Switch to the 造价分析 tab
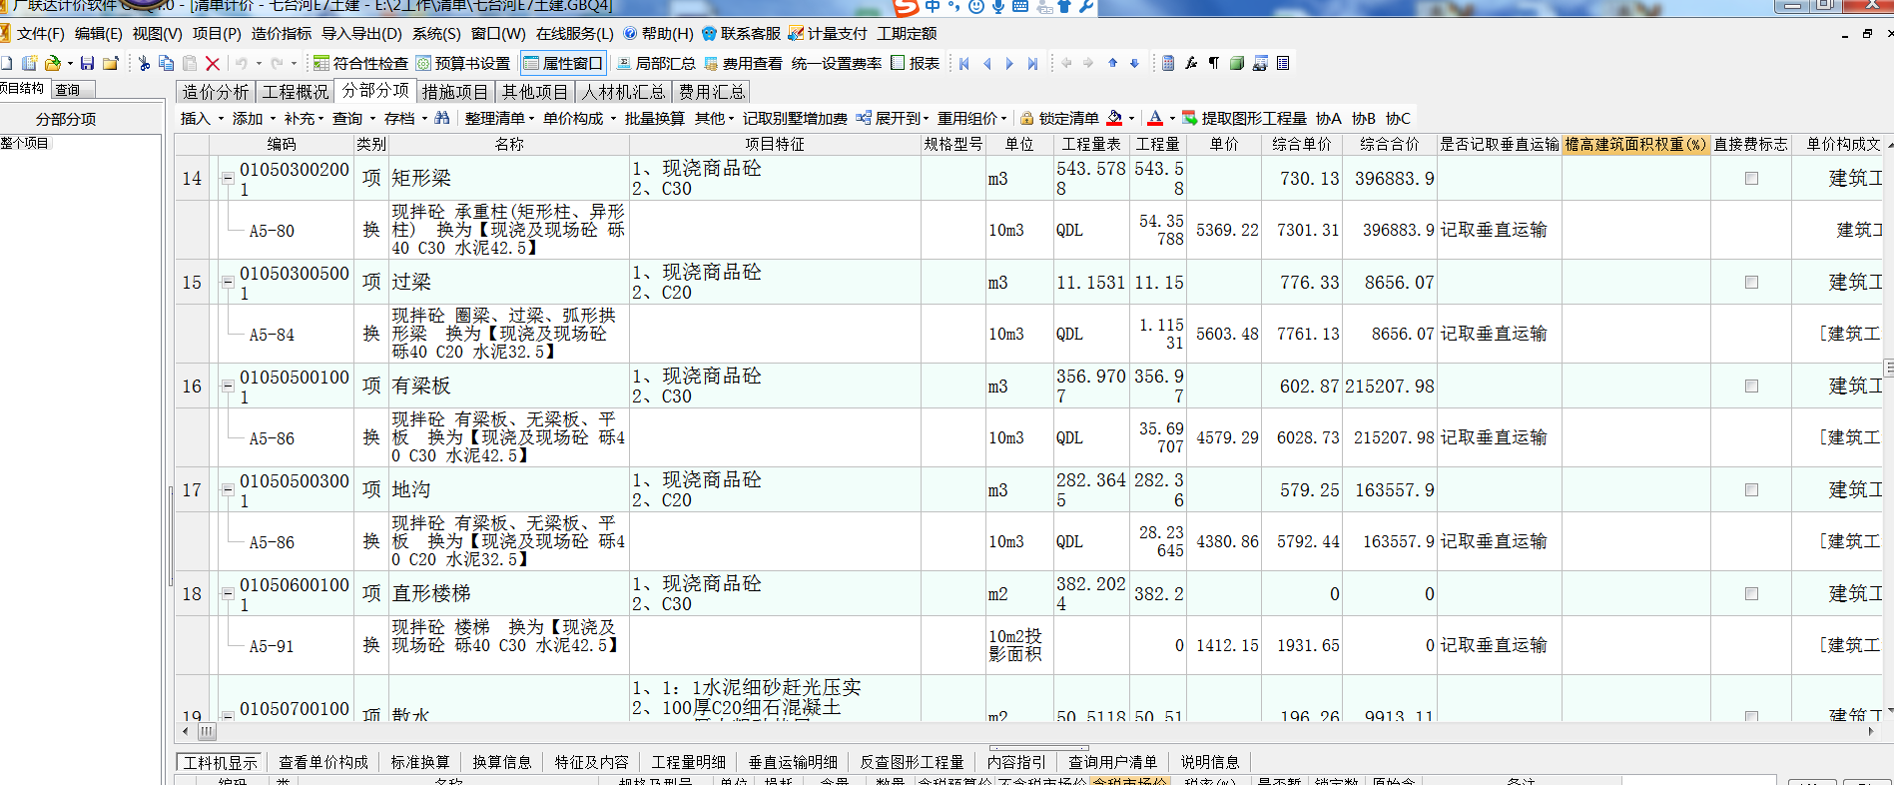The image size is (1894, 785). click(x=215, y=92)
